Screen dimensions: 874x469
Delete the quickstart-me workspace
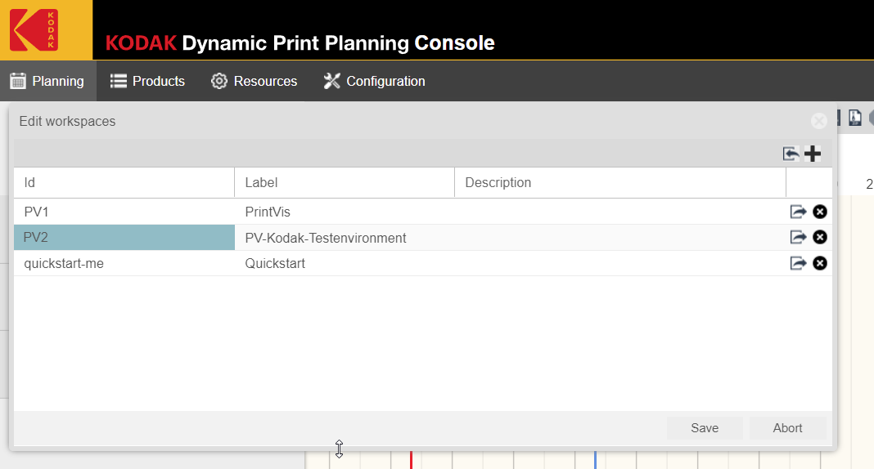[820, 263]
